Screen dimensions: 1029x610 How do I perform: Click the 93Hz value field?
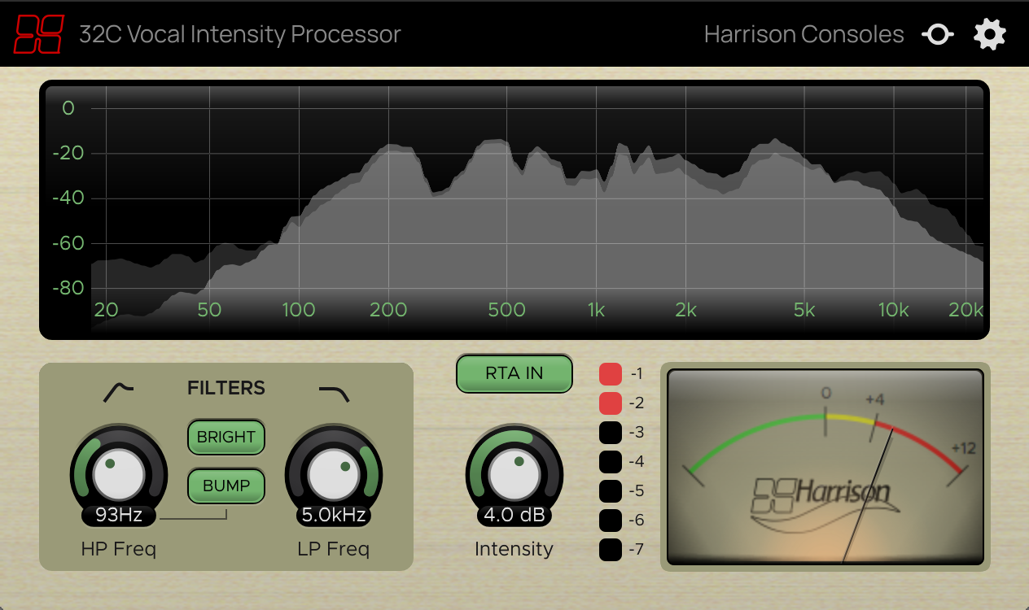click(x=119, y=515)
